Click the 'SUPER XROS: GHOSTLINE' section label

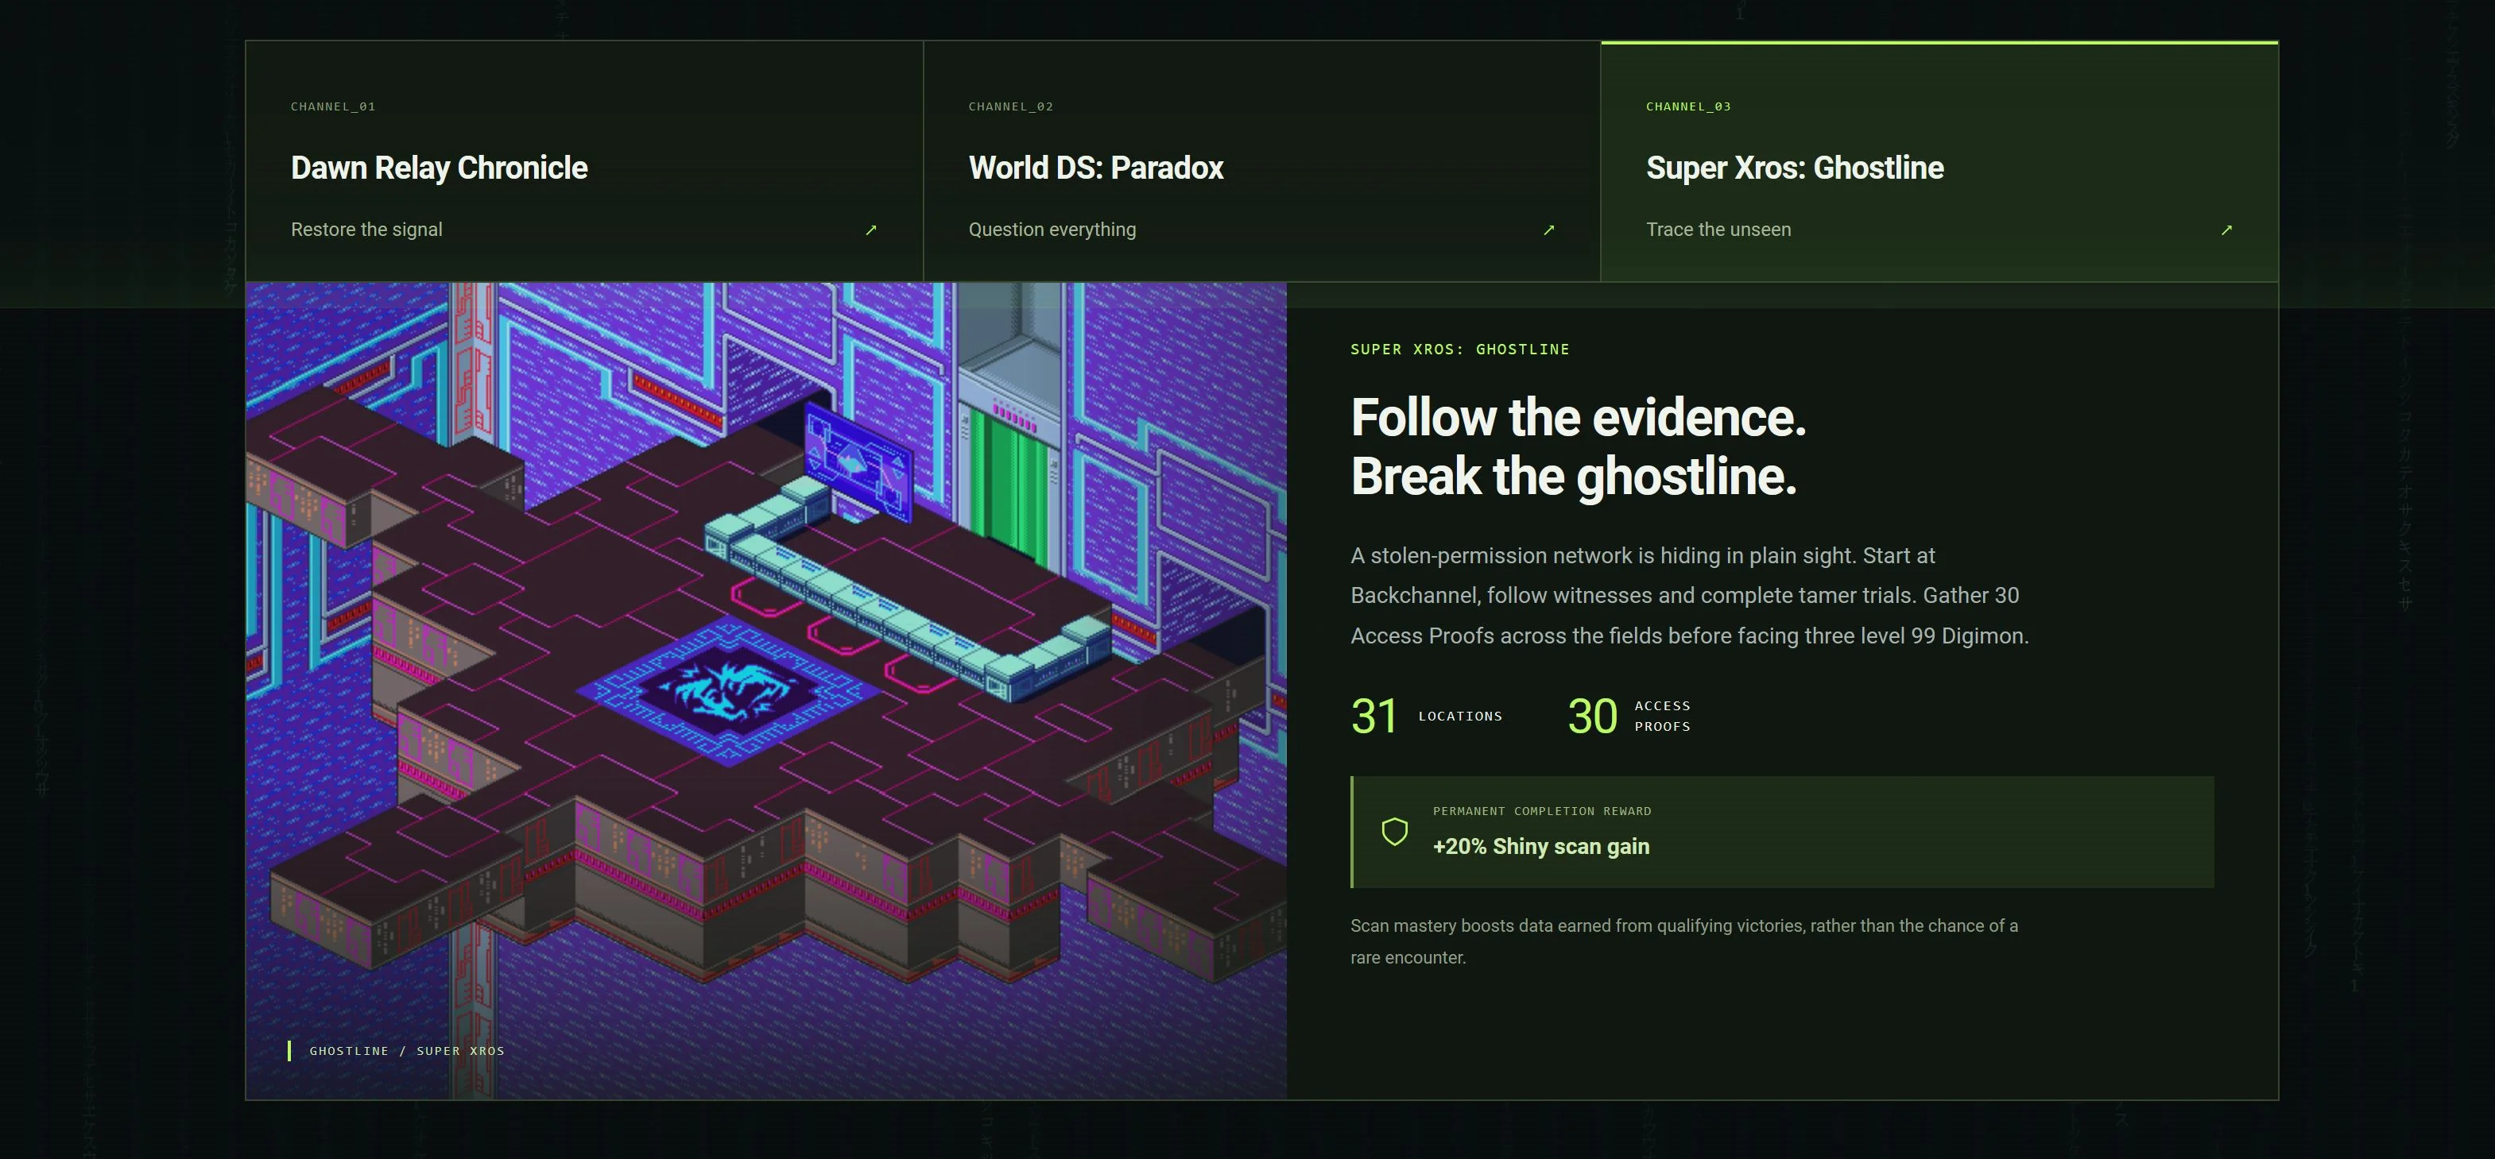click(1459, 350)
